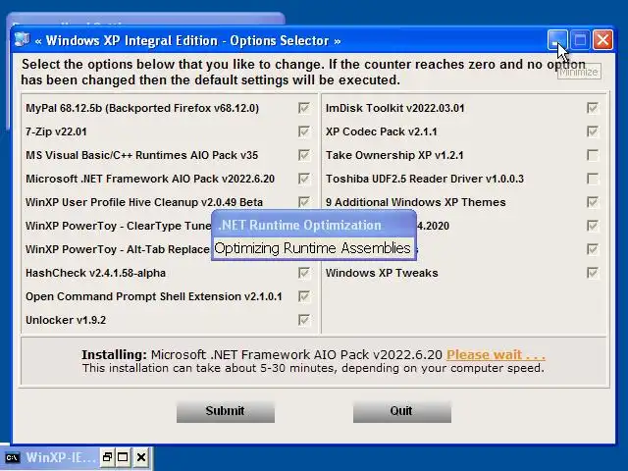The image size is (628, 471).
Task: Toggle the 7-Zip v22.01 checkbox
Action: click(304, 131)
